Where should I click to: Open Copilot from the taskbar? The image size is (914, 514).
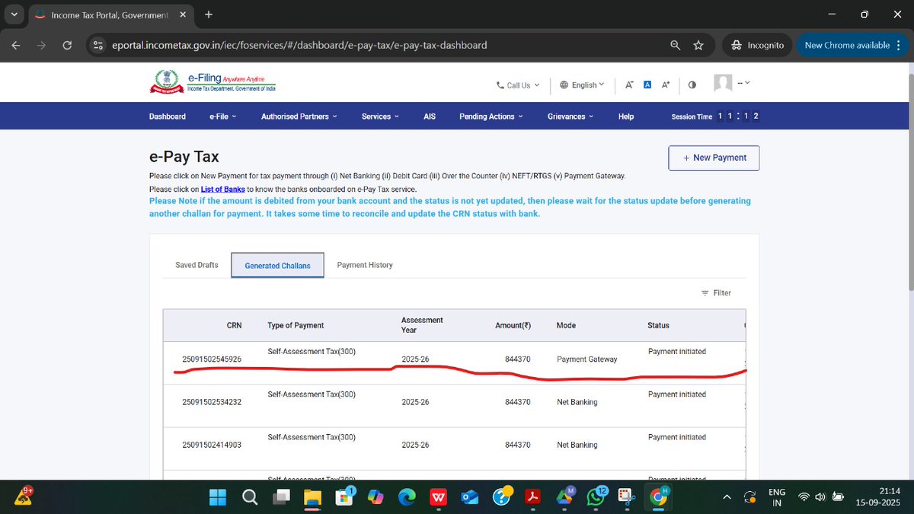376,497
